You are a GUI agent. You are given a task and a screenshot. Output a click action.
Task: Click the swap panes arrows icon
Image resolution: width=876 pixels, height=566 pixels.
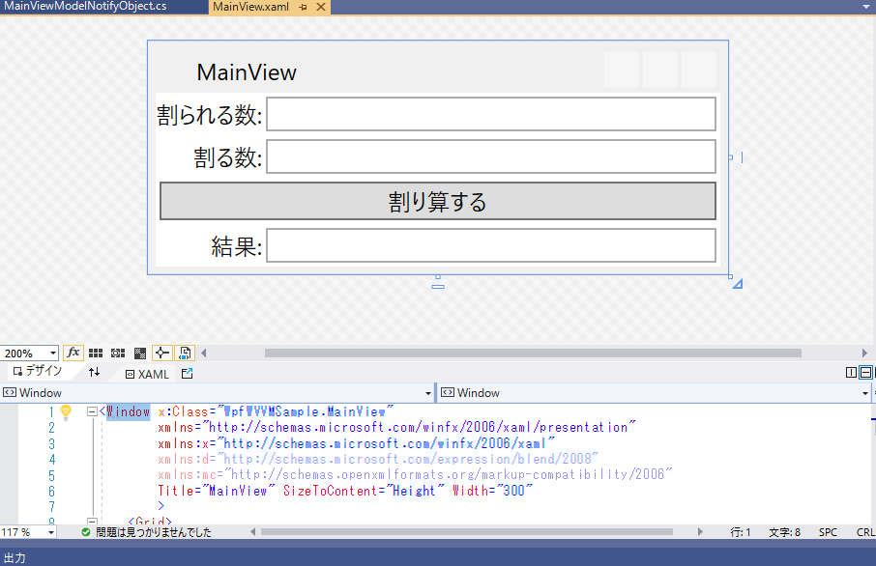point(94,373)
